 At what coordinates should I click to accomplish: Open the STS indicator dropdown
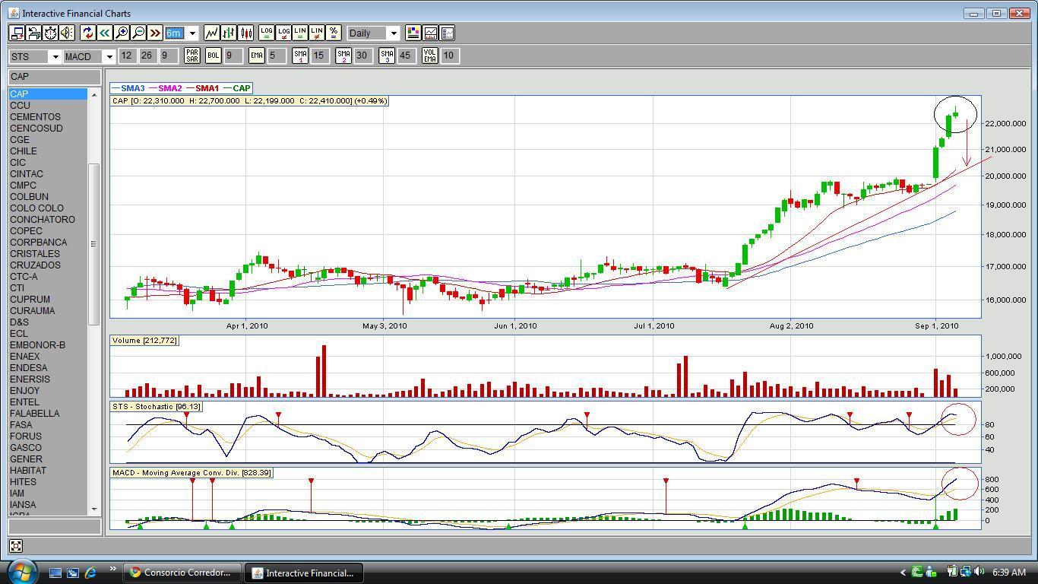click(x=55, y=56)
